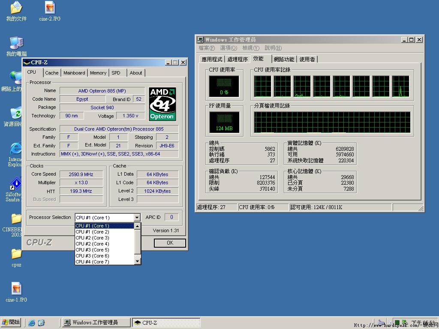
Task: Open the 檔案 menu in Task Manager
Action: coord(207,48)
